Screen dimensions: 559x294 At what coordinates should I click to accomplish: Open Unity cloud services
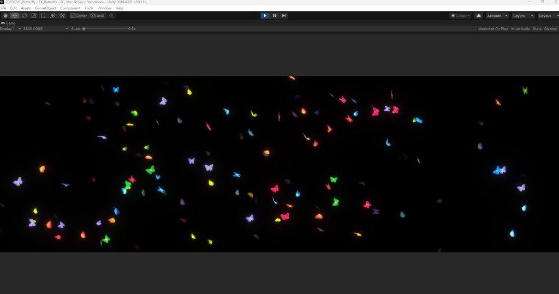point(478,16)
